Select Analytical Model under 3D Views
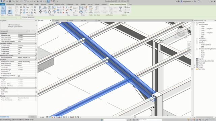 click(206, 45)
